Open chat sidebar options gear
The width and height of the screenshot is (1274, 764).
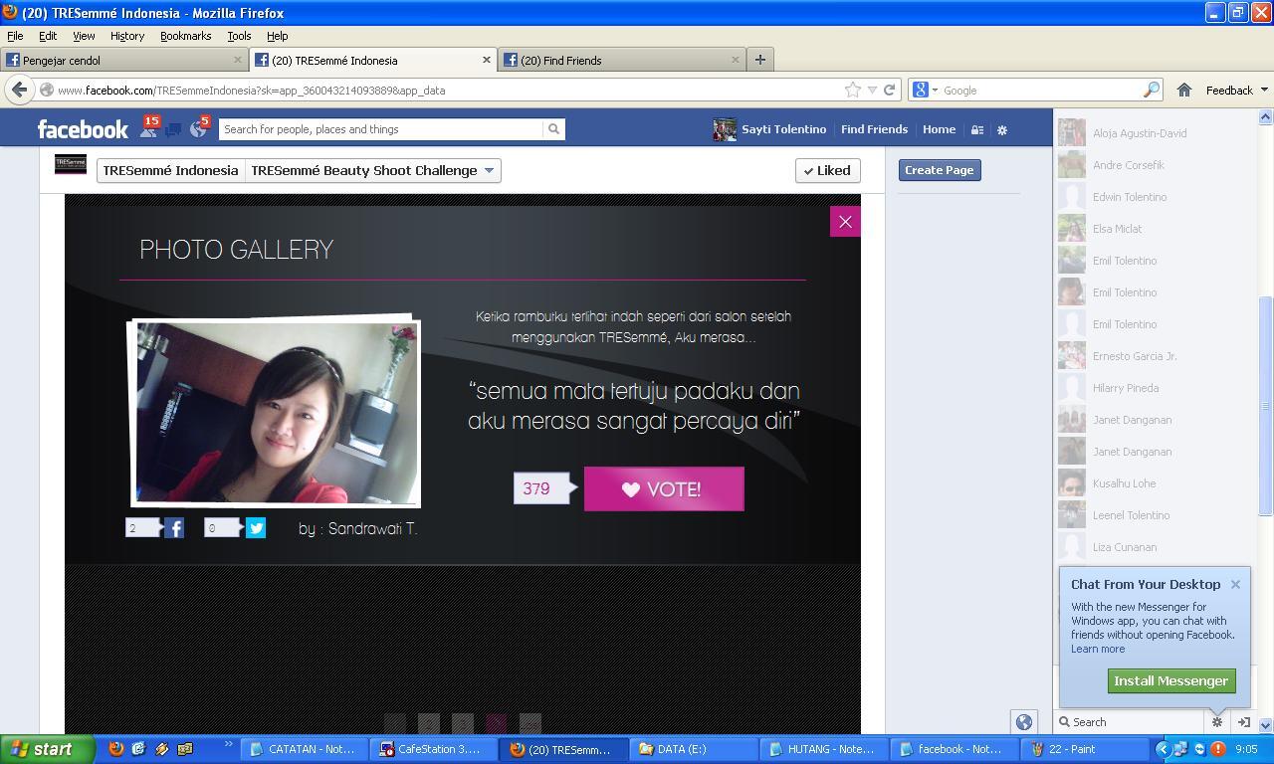pos(1216,722)
